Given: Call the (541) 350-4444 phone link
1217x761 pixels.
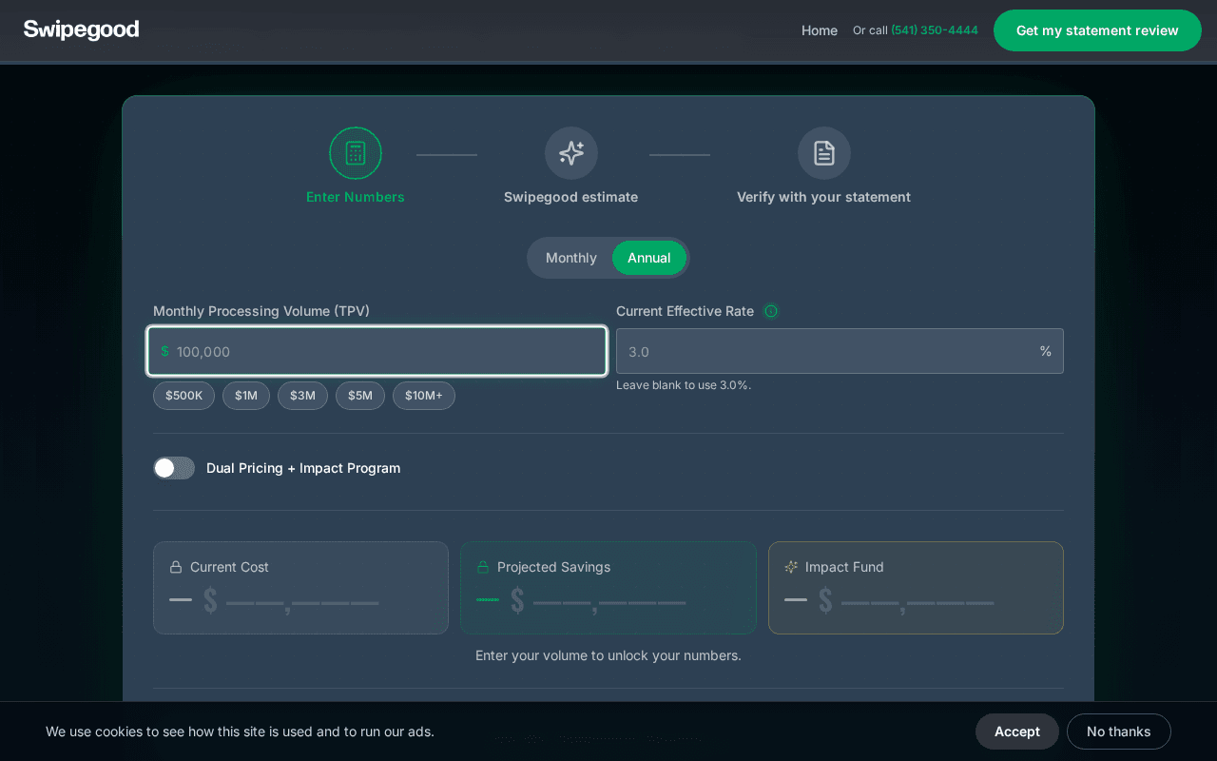Looking at the screenshot, I should [935, 30].
